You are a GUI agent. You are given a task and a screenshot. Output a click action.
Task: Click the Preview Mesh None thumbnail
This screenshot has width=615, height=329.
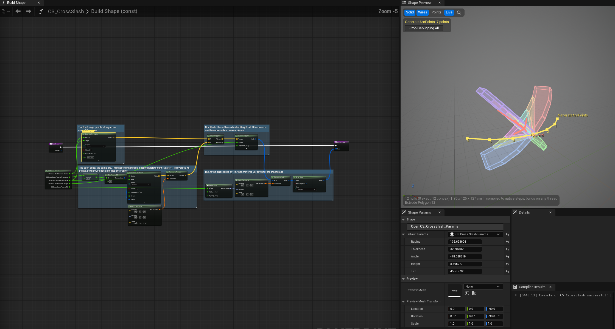[x=454, y=290]
